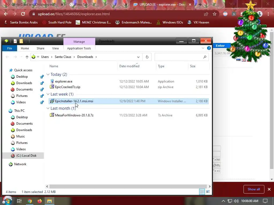
Task: Open pinned Documents under Quick access
Action: [x=24, y=89]
